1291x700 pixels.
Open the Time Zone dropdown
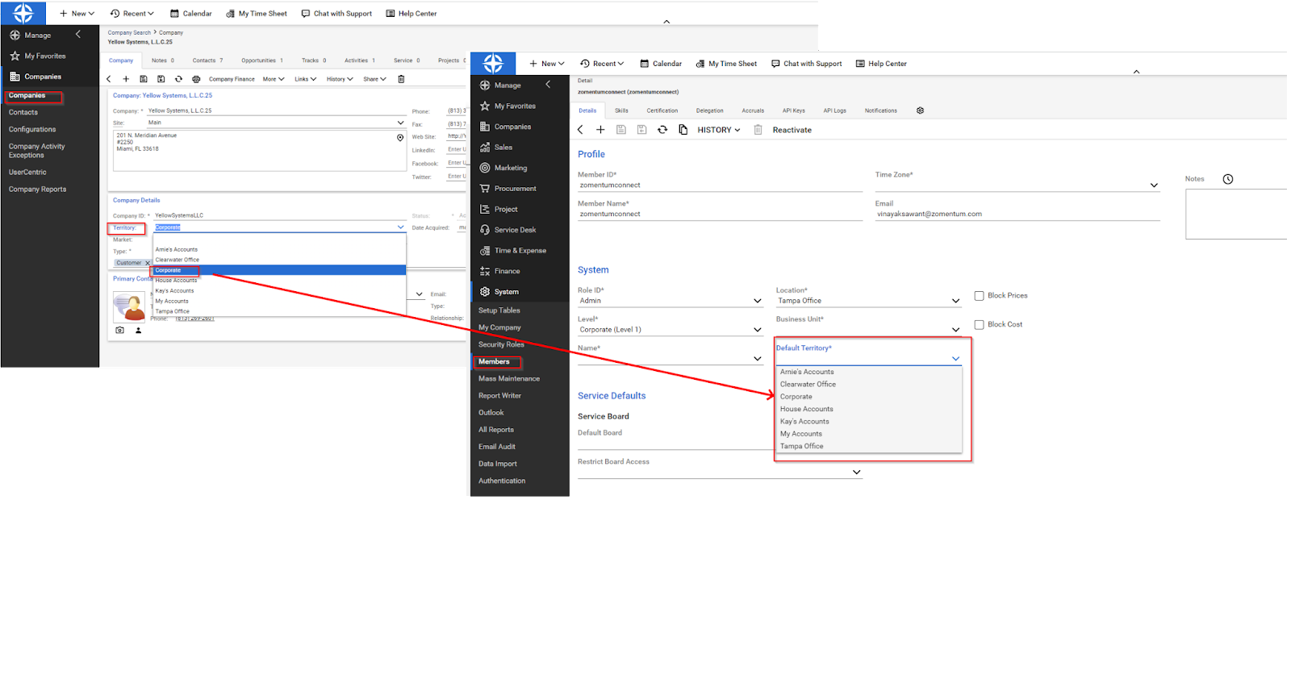click(x=1017, y=185)
